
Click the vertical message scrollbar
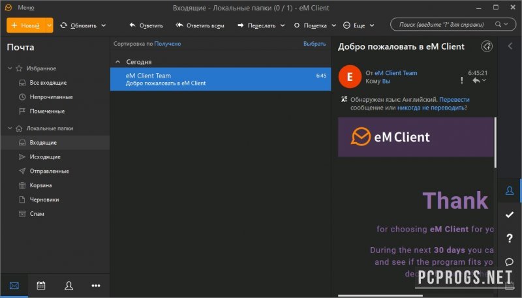[495, 143]
